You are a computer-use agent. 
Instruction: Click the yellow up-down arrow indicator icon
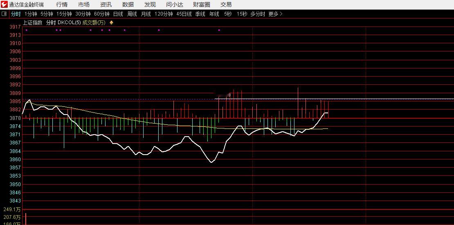(112, 22)
